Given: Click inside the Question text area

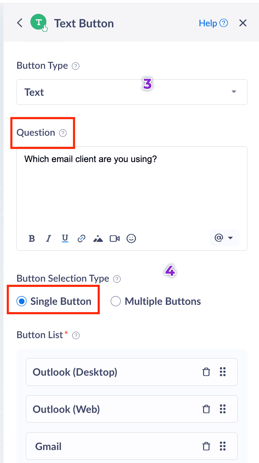Looking at the screenshot, I should pos(132,189).
